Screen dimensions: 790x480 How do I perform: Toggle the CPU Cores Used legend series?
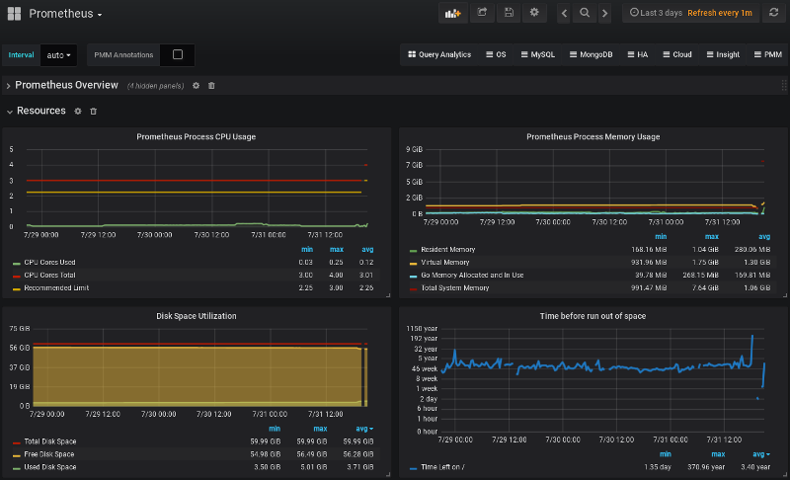pyautogui.click(x=48, y=262)
